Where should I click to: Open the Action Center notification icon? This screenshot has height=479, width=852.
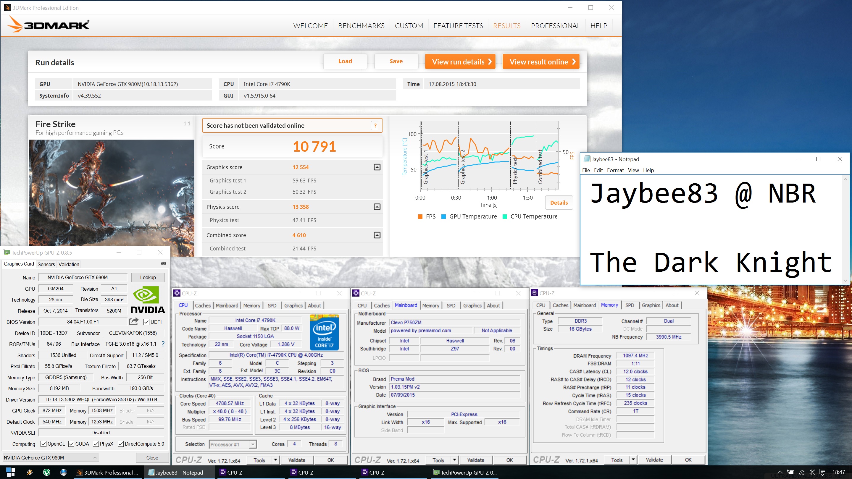823,472
